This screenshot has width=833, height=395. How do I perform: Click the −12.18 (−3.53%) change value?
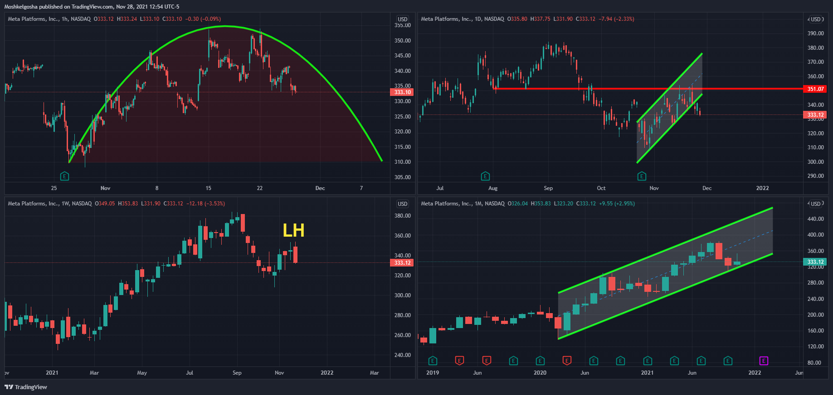point(205,204)
